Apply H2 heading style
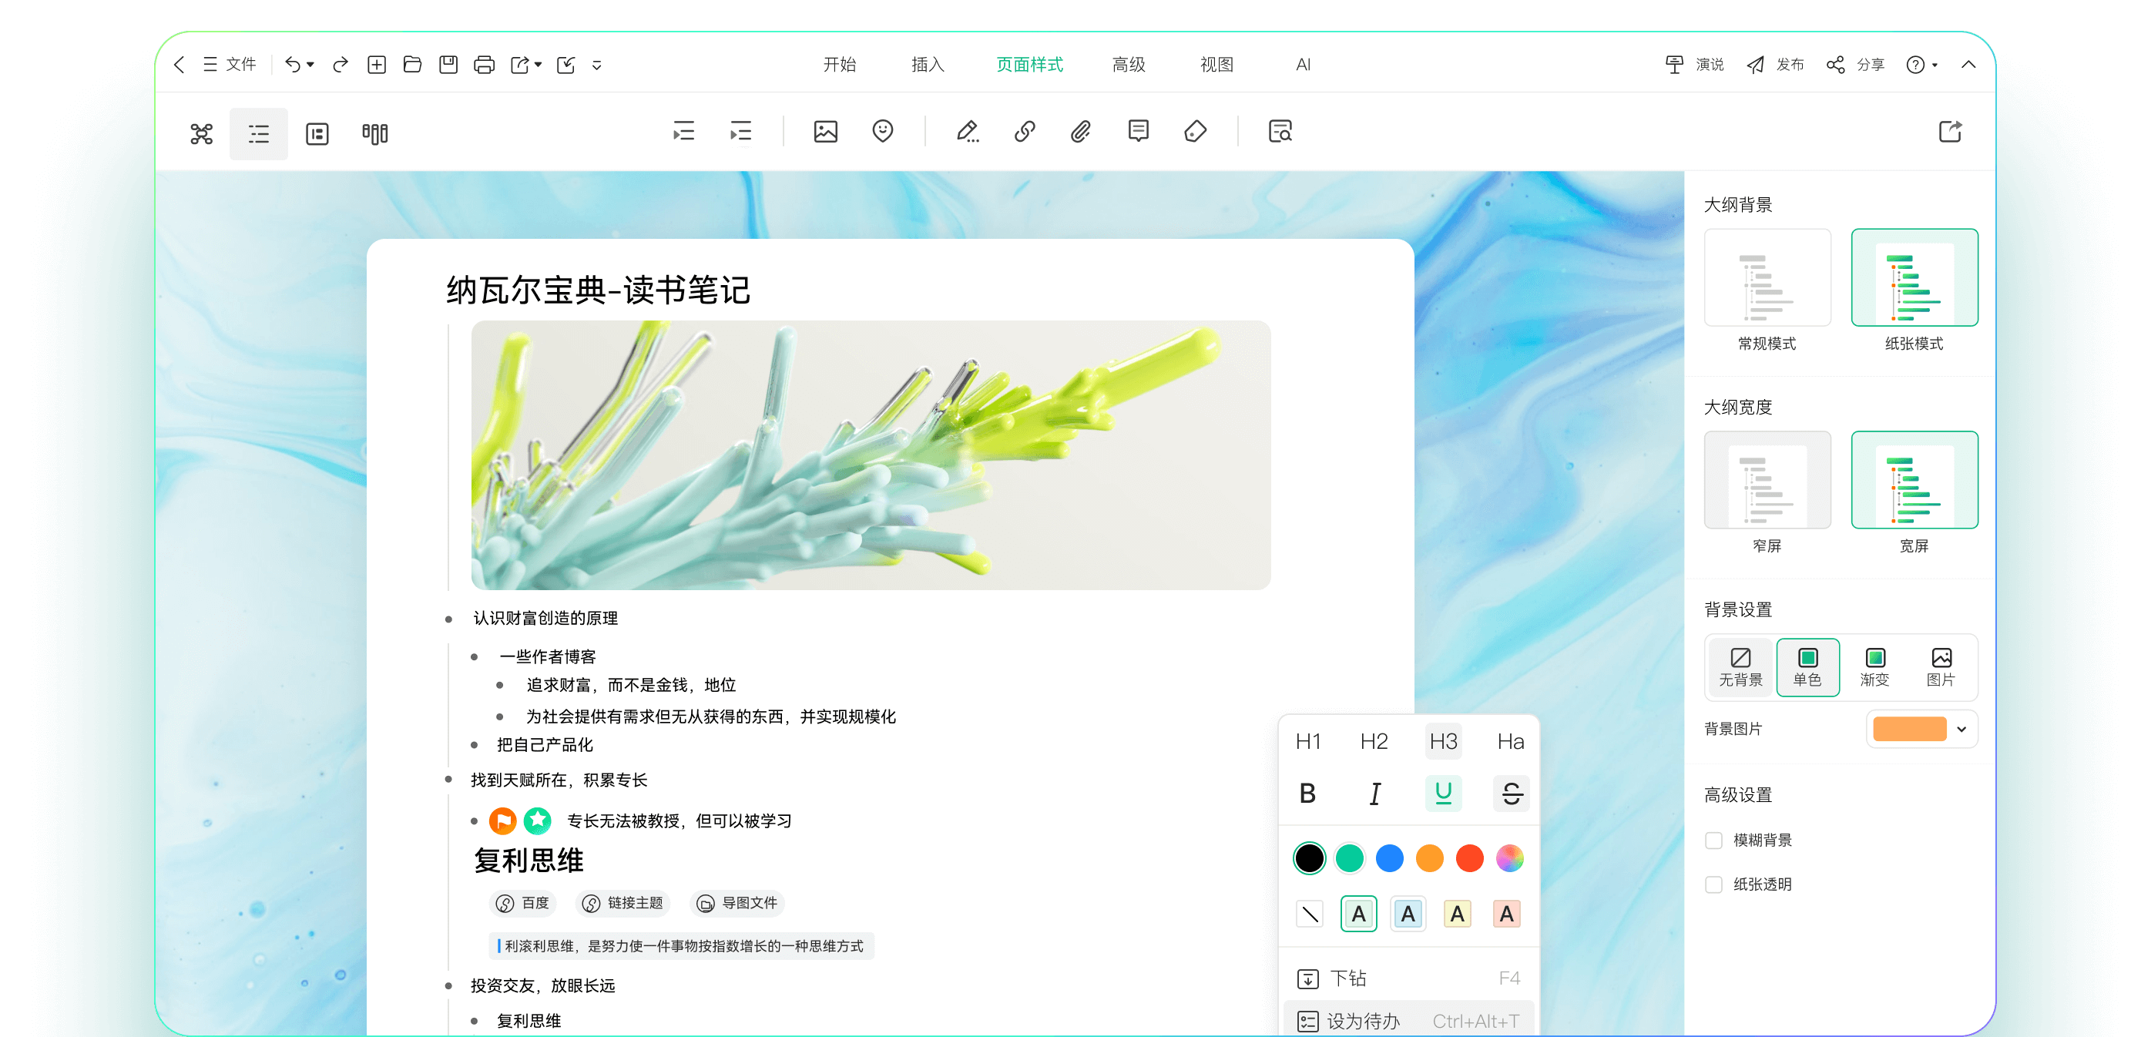Image resolution: width=2151 pixels, height=1037 pixels. [x=1374, y=741]
